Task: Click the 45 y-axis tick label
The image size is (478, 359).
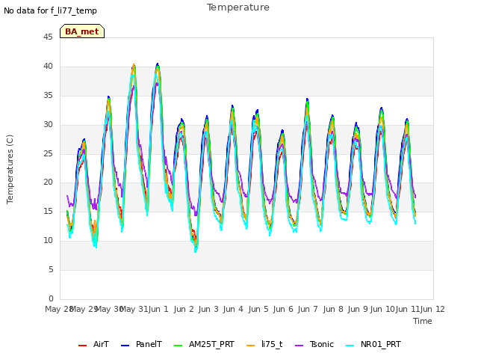Action: (48, 37)
